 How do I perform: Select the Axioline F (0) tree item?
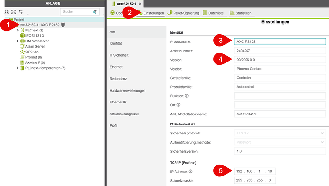click(x=35, y=62)
